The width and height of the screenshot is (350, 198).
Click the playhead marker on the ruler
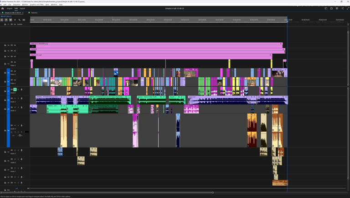287,21
